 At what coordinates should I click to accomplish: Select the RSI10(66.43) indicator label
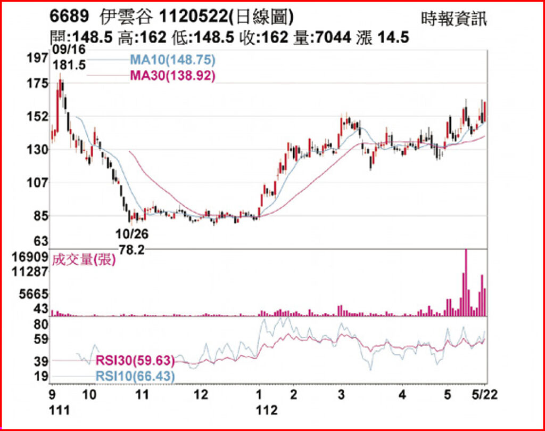tap(135, 377)
